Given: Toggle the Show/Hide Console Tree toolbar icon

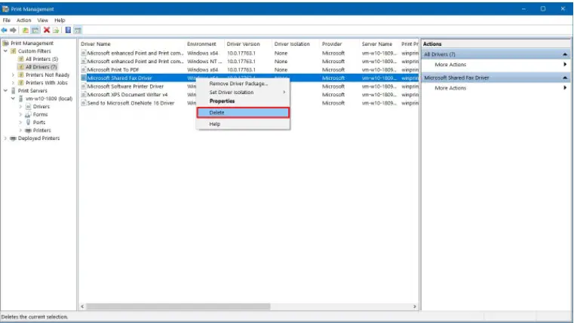Looking at the screenshot, I should coord(35,30).
